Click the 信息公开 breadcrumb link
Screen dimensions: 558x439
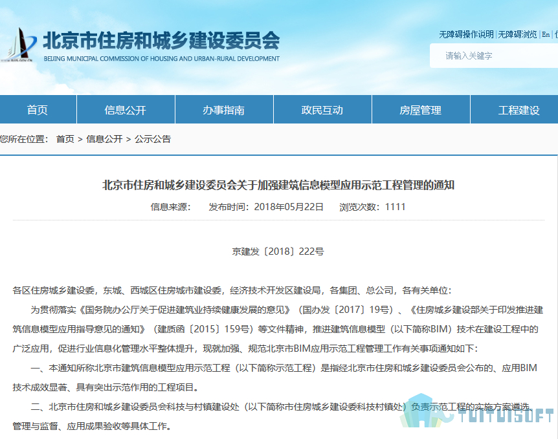[x=104, y=139]
